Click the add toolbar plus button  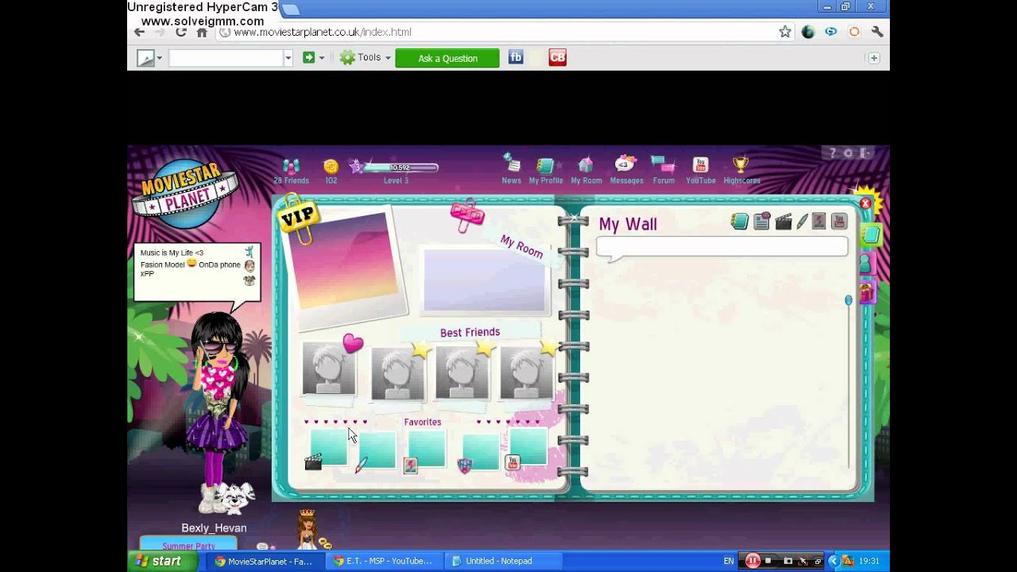point(874,58)
